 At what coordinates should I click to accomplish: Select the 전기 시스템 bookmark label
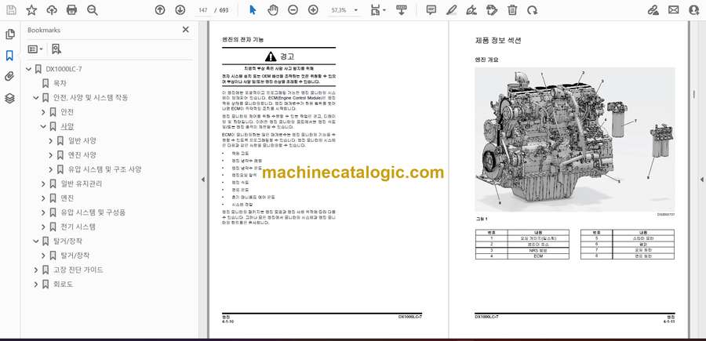click(x=78, y=227)
